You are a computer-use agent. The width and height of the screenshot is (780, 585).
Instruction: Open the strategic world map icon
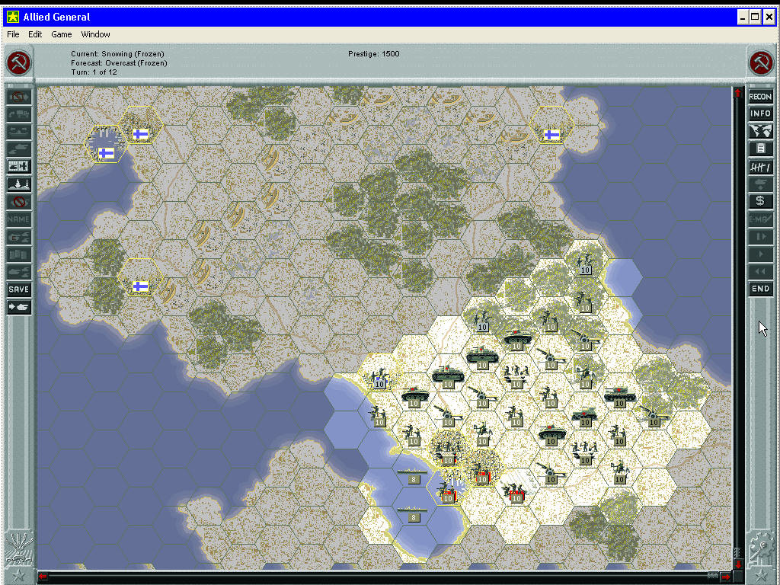tap(760, 131)
